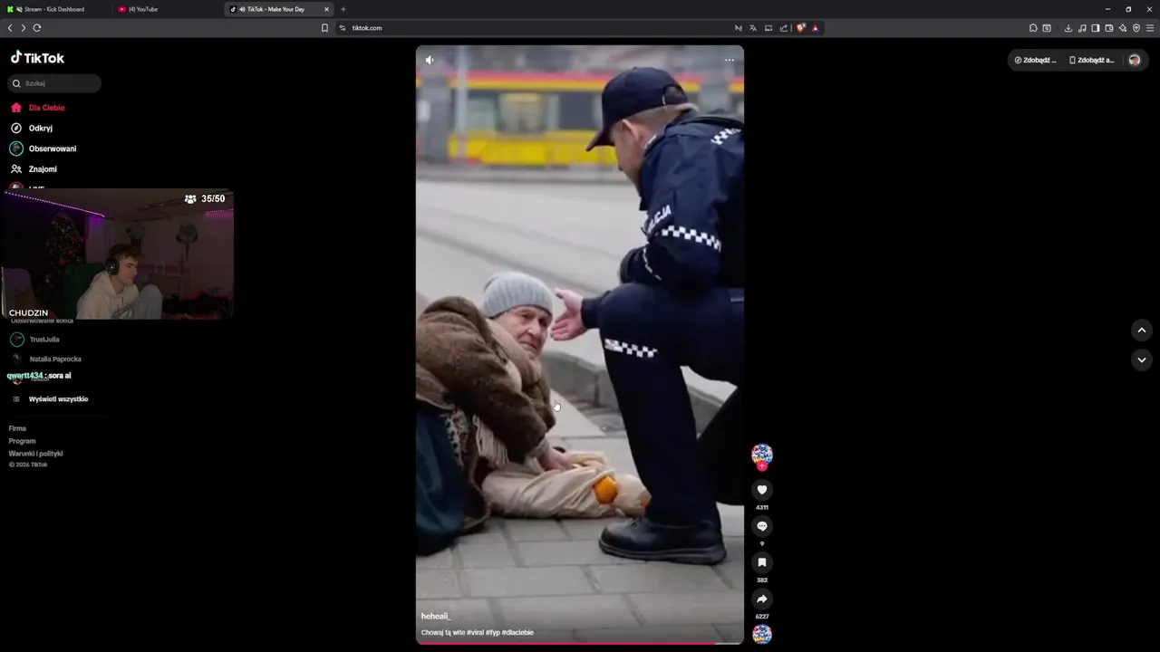This screenshot has width=1160, height=652.
Task: Reload the page with the refresh icon
Action: coord(37,28)
